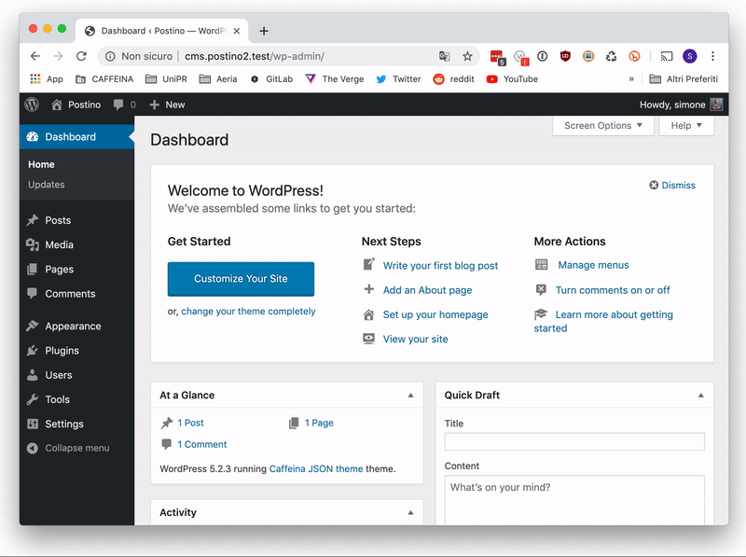Screen dimensions: 746x557
Task: Click Write your first blog post
Action: [440, 266]
